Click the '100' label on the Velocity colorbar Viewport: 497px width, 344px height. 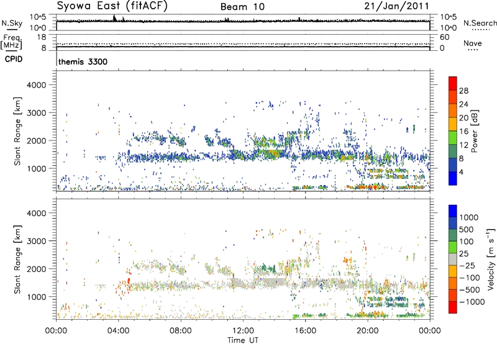(468, 242)
